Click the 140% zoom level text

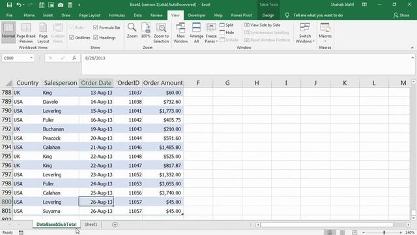[410, 232]
